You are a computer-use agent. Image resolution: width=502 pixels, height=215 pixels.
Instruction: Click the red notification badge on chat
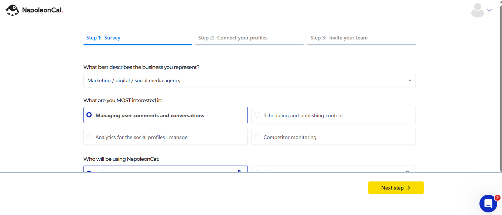(x=497, y=198)
